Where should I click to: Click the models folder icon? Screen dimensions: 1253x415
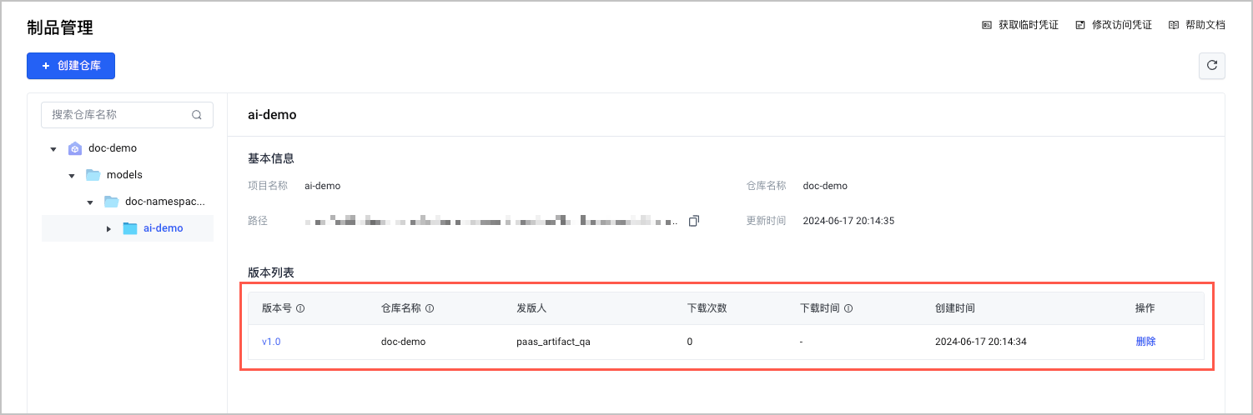point(93,175)
